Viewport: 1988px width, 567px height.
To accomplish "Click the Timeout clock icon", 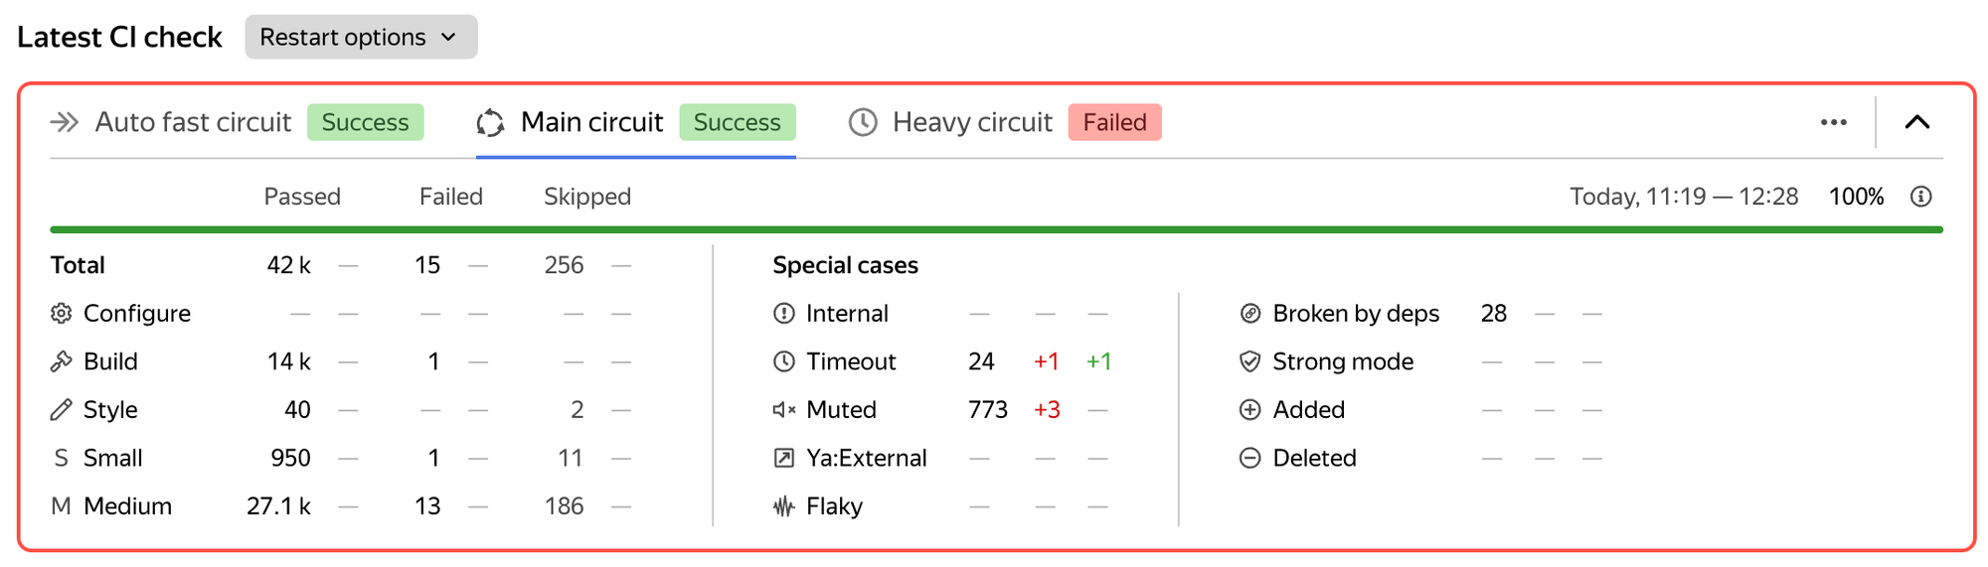I will [784, 361].
